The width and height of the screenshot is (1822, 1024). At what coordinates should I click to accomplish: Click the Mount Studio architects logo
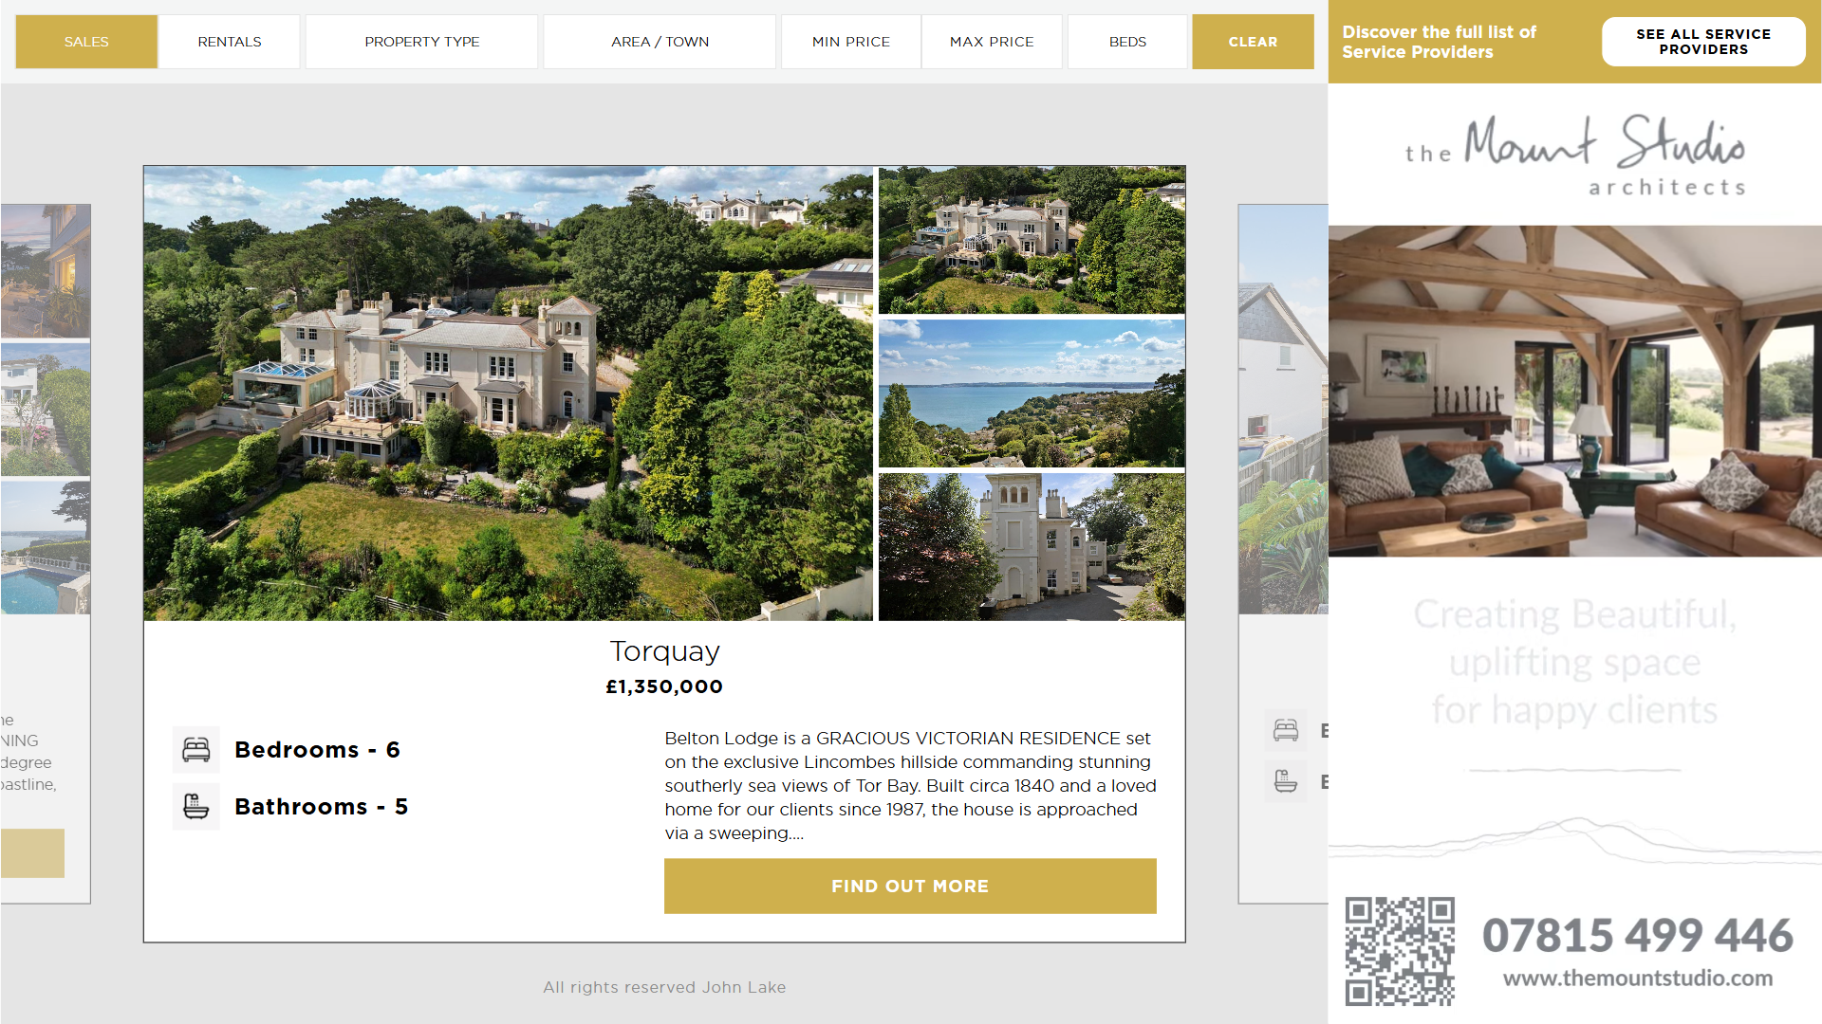coord(1575,156)
